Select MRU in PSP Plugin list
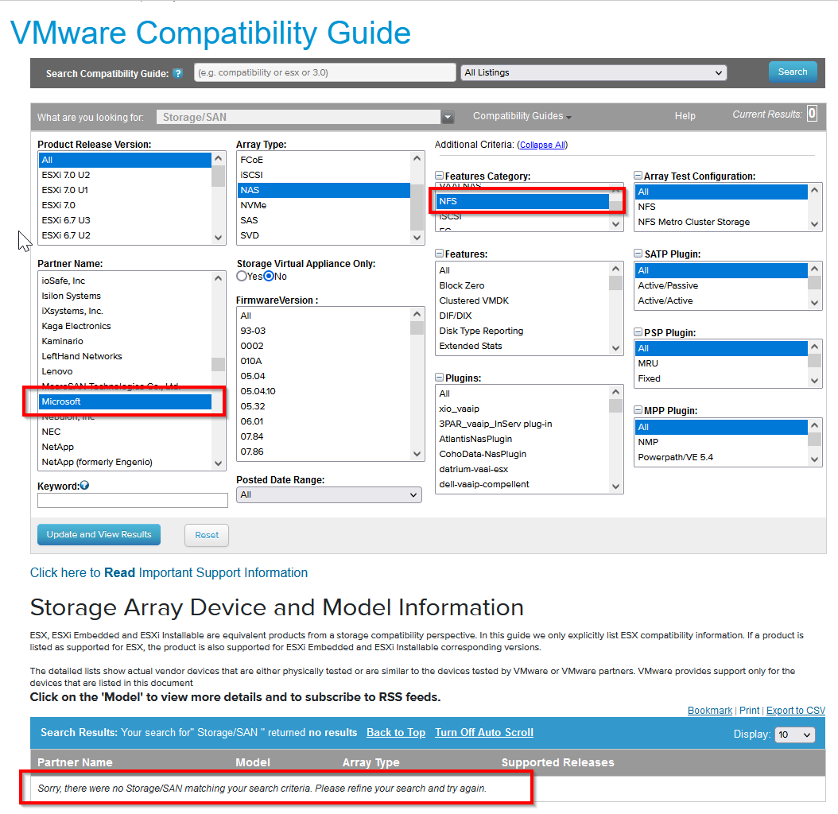 point(721,363)
